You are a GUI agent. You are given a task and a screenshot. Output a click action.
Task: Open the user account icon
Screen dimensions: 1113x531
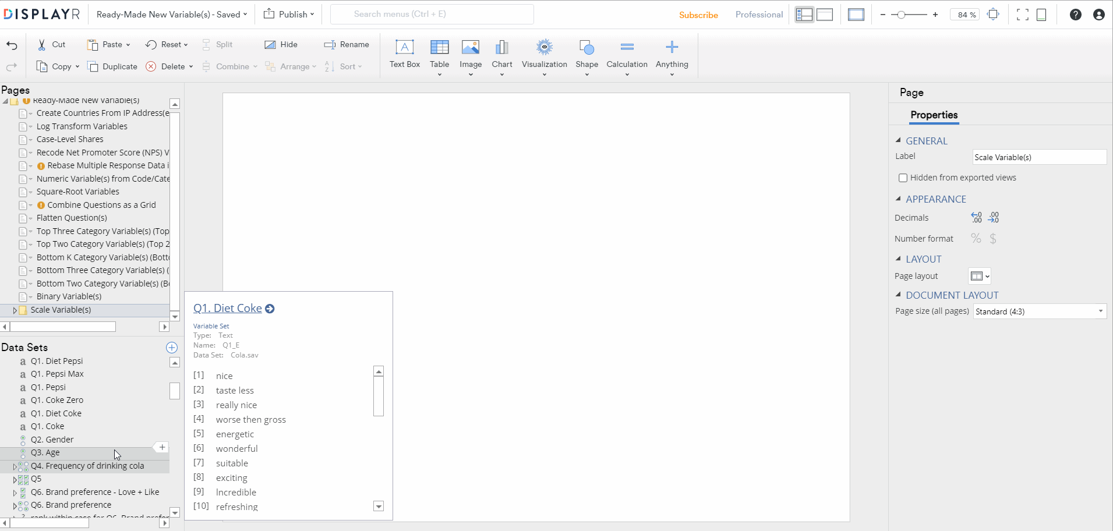pos(1098,15)
